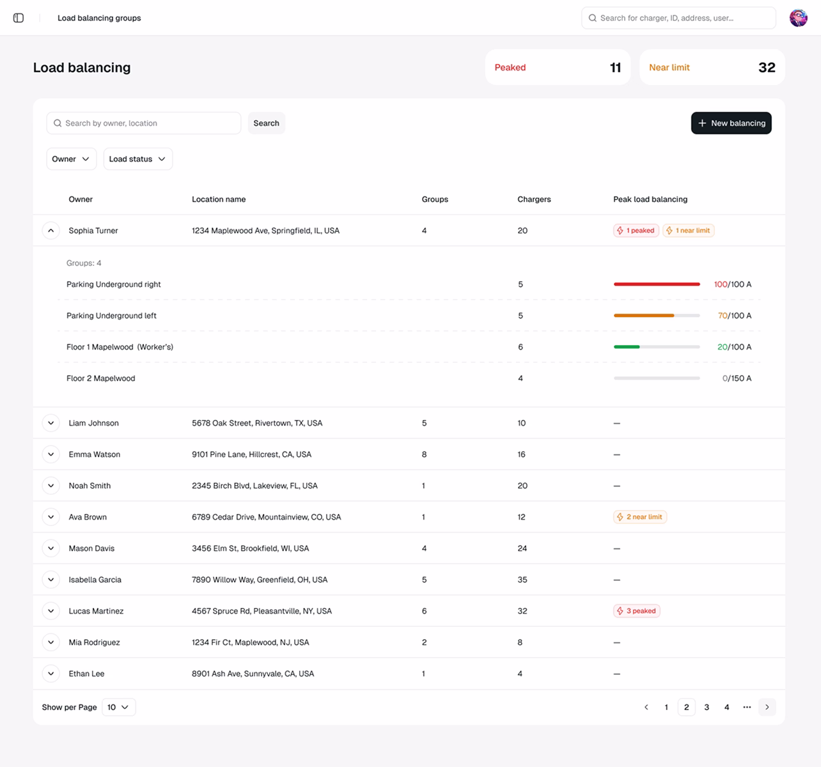Open the user avatar menu

click(798, 18)
